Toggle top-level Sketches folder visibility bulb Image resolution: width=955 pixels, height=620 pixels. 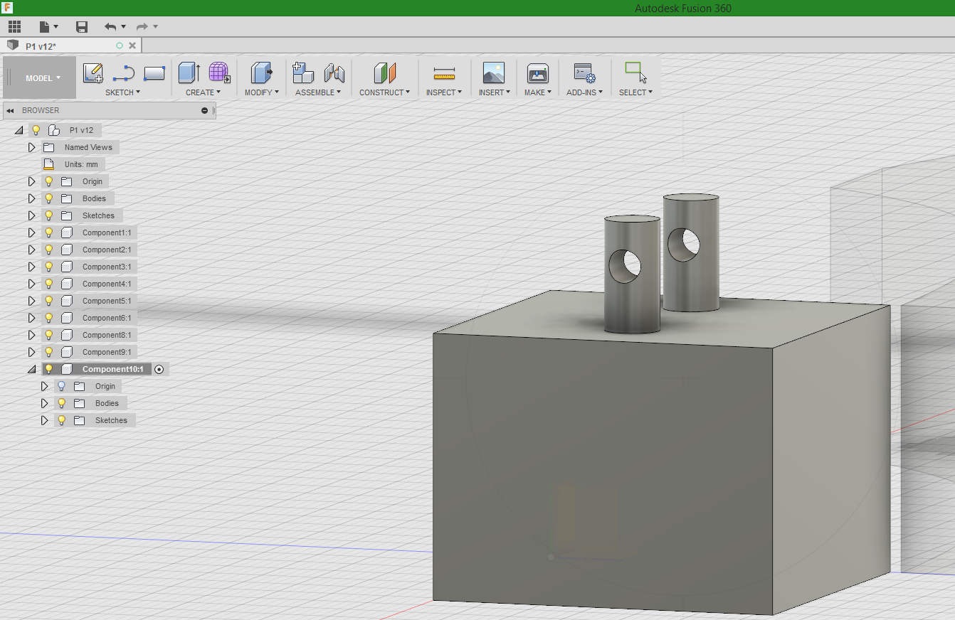point(48,215)
